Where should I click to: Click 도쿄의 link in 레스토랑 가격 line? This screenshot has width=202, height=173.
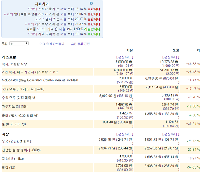29,24
